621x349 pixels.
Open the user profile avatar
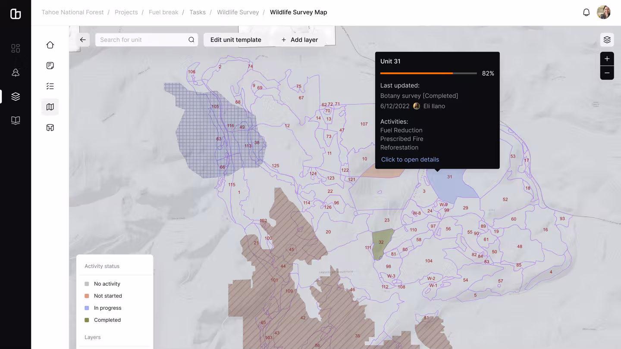(x=603, y=12)
